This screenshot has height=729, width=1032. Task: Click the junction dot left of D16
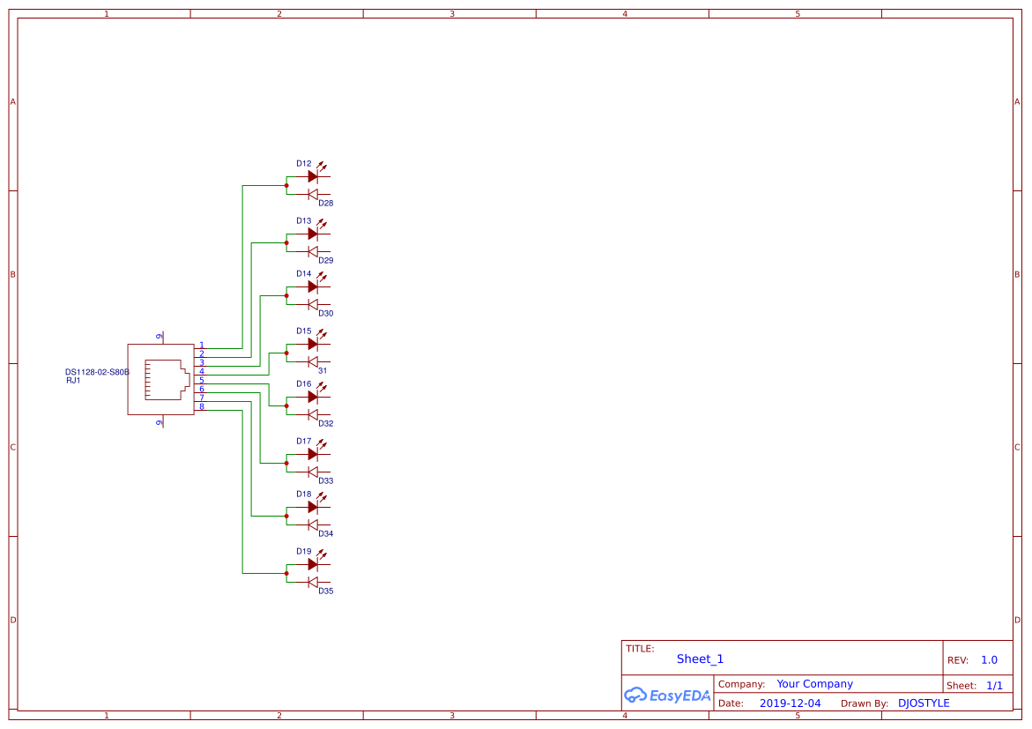click(286, 405)
